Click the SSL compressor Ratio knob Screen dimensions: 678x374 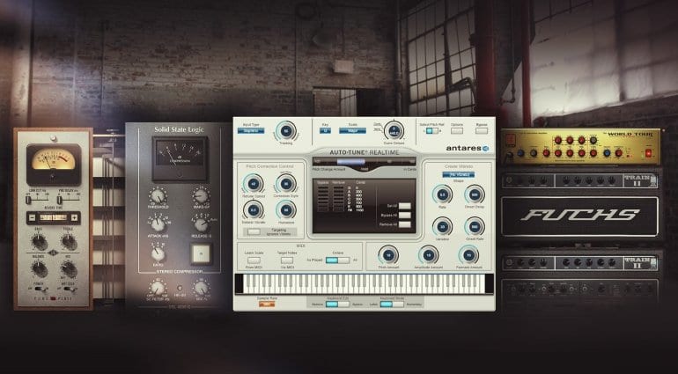[x=158, y=253]
